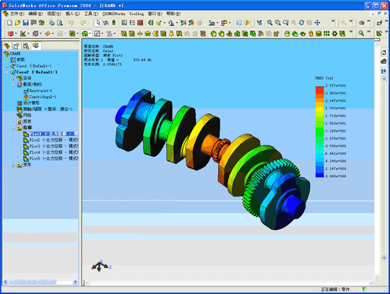Screen dimensions: 390x294
Task: Click the Rebuild traffic light icon
Action: click(x=113, y=23)
